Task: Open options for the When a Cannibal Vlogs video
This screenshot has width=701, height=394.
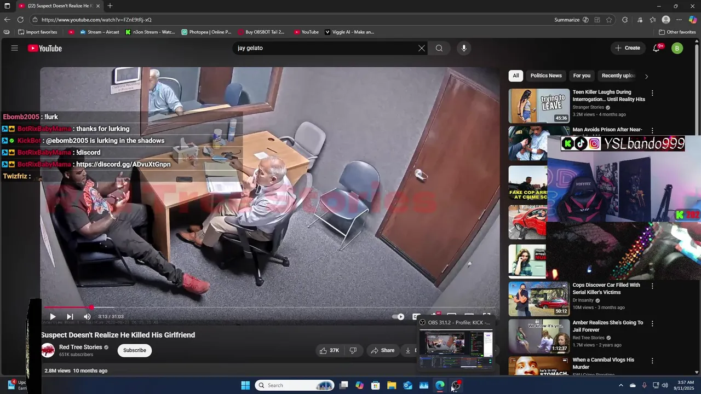Action: [652, 361]
